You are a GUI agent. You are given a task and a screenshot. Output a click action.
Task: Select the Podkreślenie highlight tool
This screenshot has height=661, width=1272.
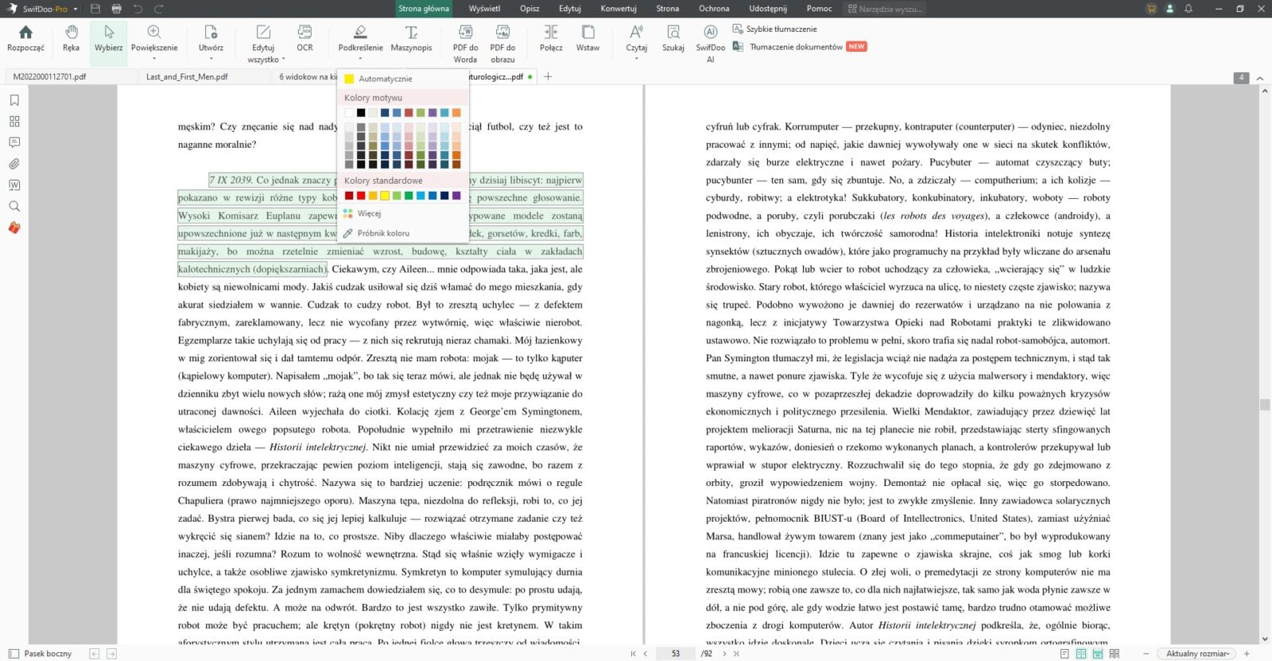click(360, 40)
